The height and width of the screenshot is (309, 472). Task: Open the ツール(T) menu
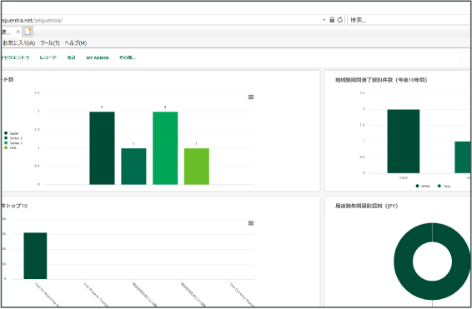pyautogui.click(x=50, y=43)
